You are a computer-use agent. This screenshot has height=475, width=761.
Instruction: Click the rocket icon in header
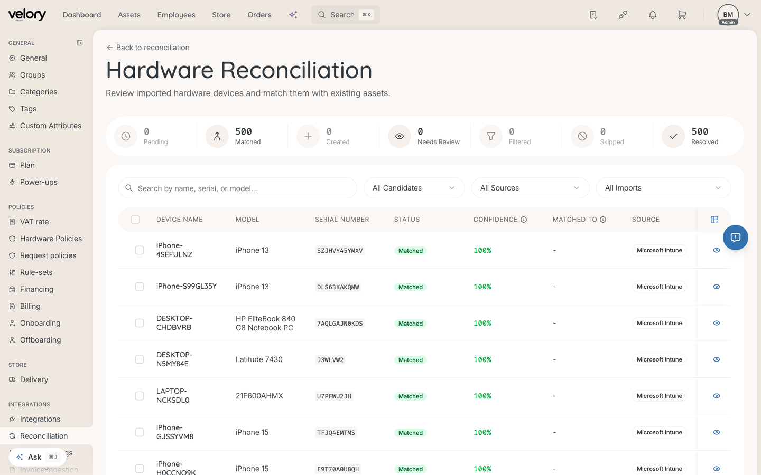pos(623,15)
